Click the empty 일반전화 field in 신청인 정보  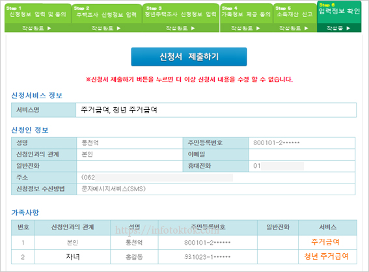(x=130, y=166)
